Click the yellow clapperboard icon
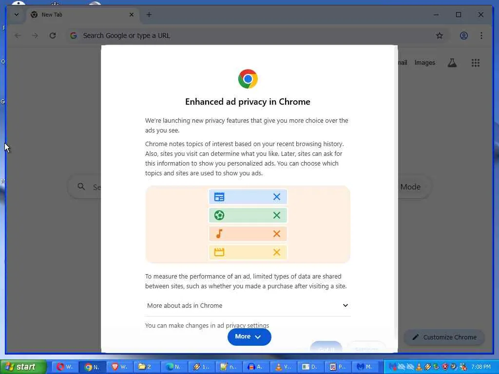 point(219,252)
